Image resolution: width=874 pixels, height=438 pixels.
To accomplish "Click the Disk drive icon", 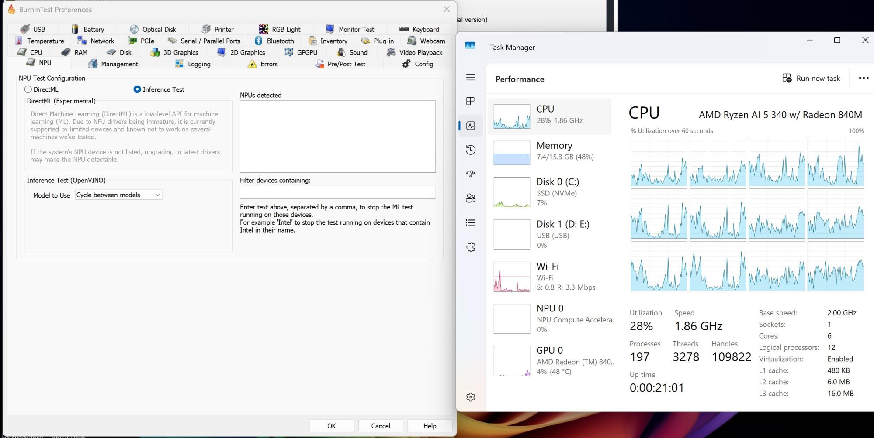I will tap(111, 52).
